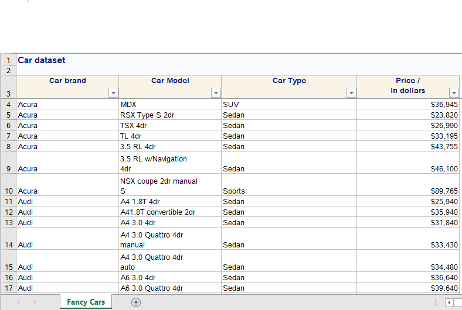Viewport: 462px width, 310px height.
Task: Select the A4 3.0 4dr cell
Action: 170,223
